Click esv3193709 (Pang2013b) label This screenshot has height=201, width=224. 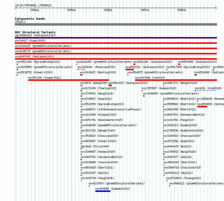point(97,178)
